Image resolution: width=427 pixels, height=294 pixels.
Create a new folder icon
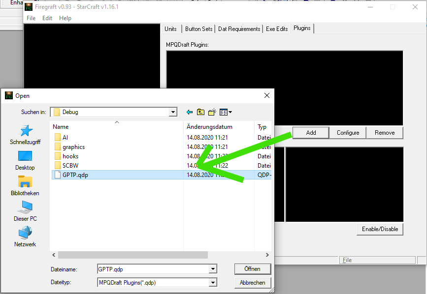[212, 112]
